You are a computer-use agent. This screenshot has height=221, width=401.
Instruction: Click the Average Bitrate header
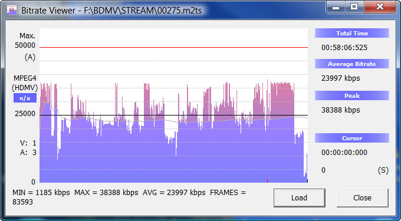pos(352,64)
